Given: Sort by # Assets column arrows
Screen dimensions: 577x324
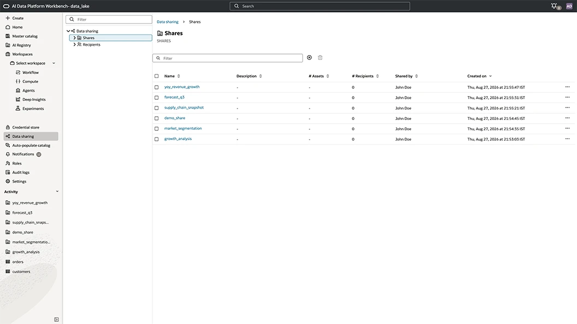Looking at the screenshot, I should tap(327, 76).
